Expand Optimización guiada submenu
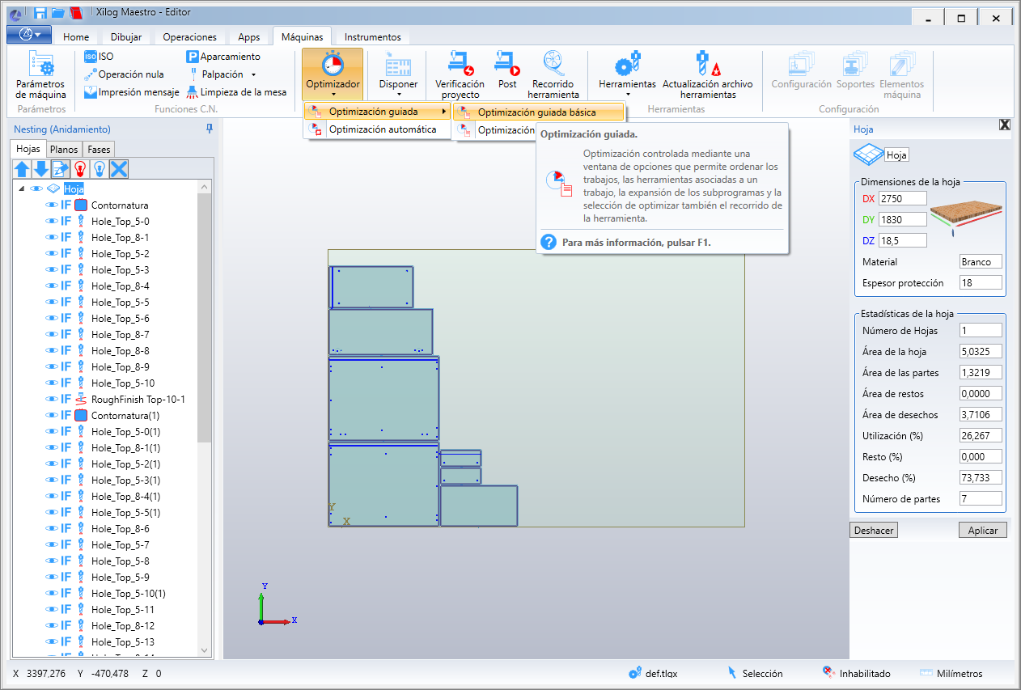Image resolution: width=1021 pixels, height=690 pixels. pos(377,111)
